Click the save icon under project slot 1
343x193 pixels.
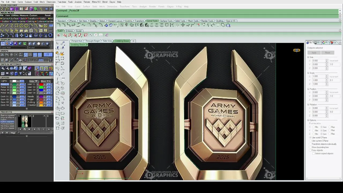pyautogui.click(x=24, y=129)
